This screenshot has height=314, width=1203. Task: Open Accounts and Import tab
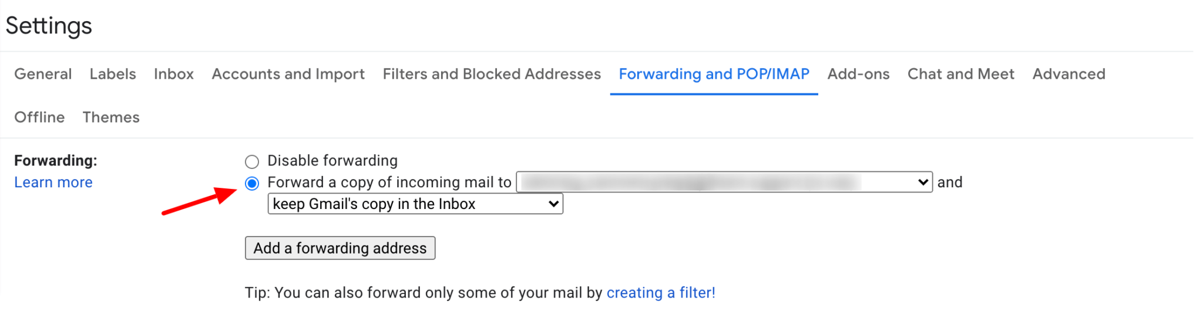click(x=288, y=74)
